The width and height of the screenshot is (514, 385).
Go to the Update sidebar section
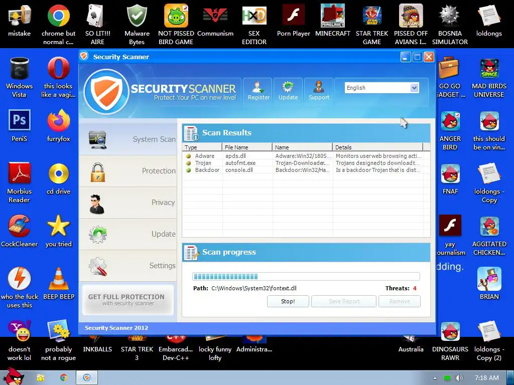128,234
